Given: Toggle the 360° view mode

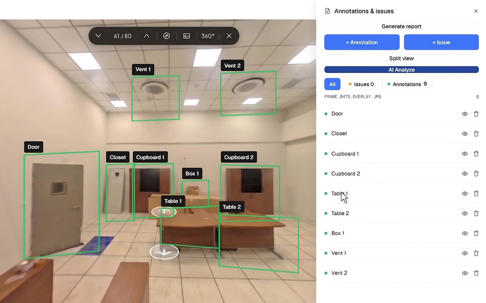Looking at the screenshot, I should click(208, 36).
